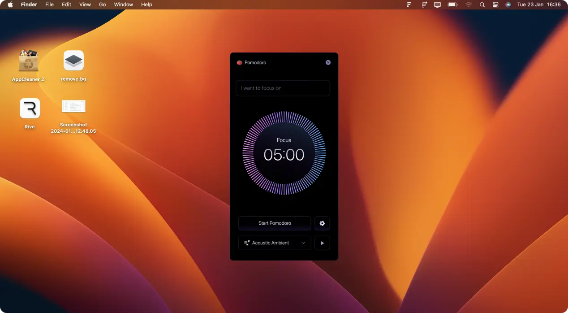Click the 05:00 timer readout

tap(284, 155)
